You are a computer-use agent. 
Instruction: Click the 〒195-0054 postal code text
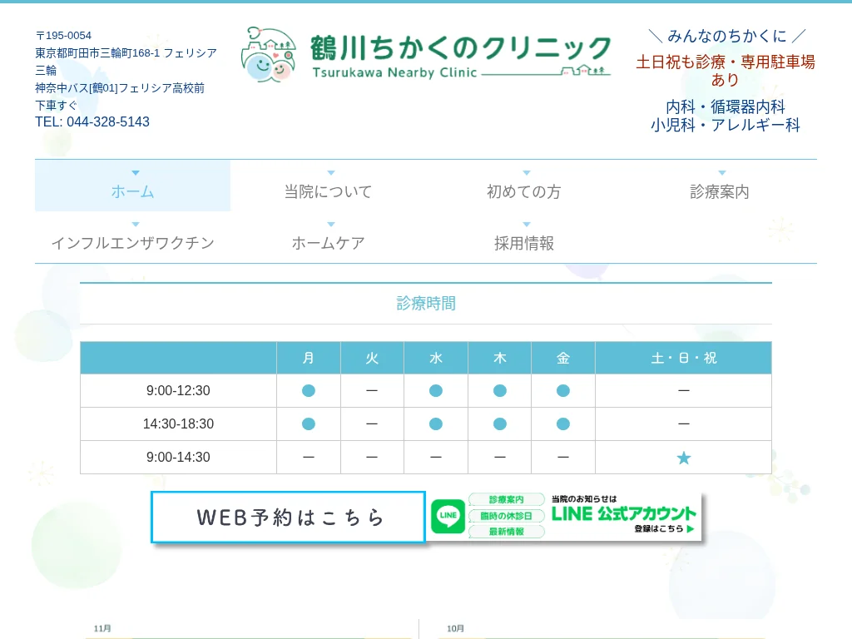[63, 35]
